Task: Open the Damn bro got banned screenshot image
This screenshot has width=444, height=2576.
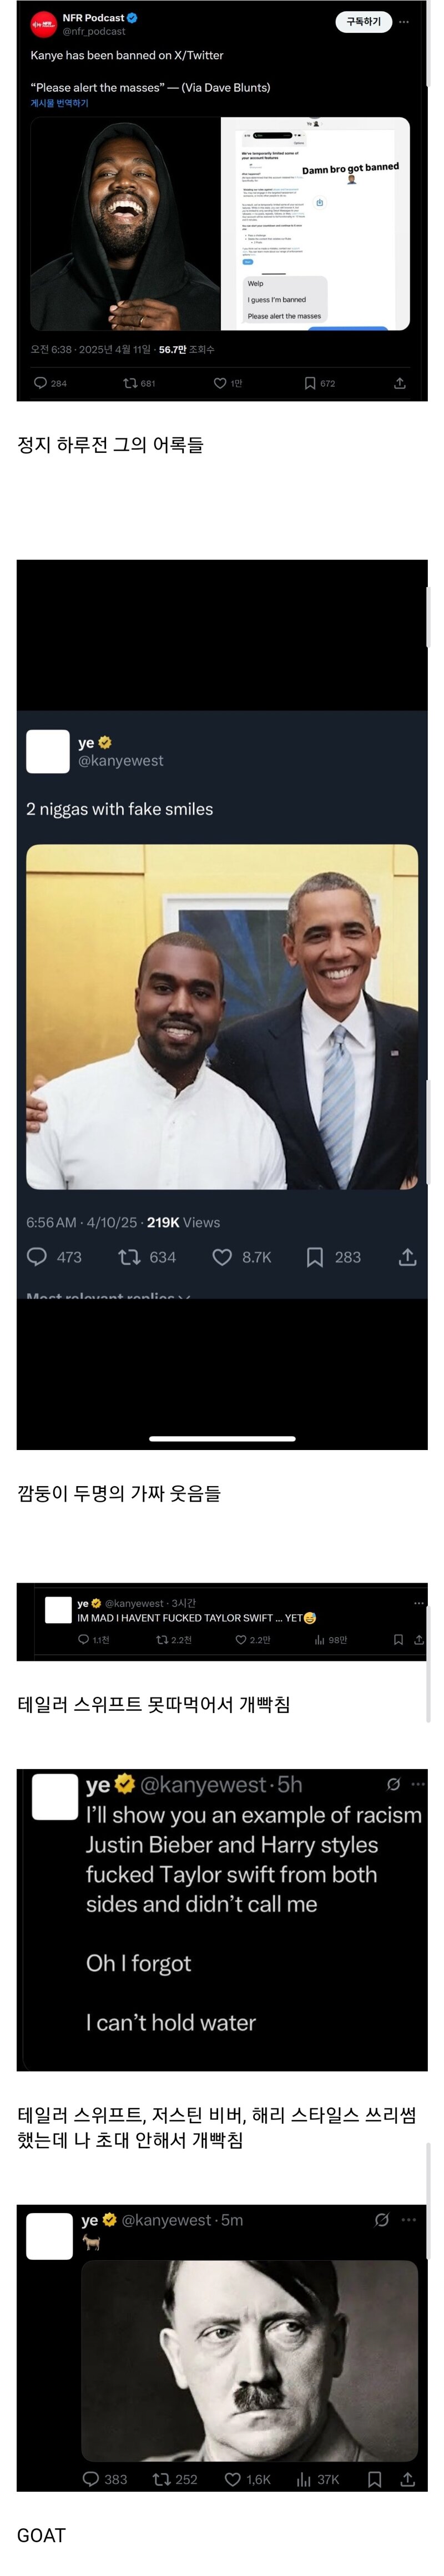Action: pos(315,223)
